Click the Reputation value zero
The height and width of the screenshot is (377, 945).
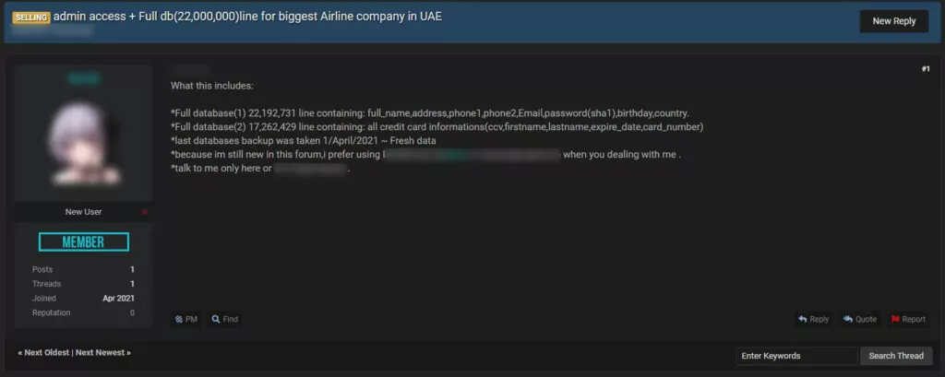point(132,312)
